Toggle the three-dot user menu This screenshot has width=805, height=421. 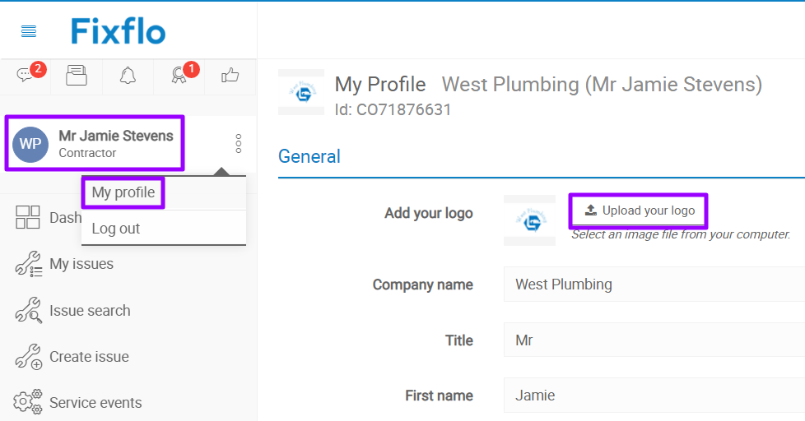point(239,143)
